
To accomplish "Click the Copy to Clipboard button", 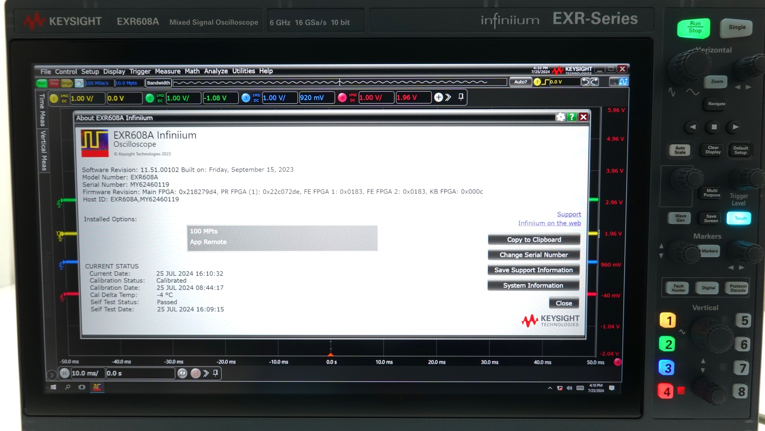I will tap(534, 240).
